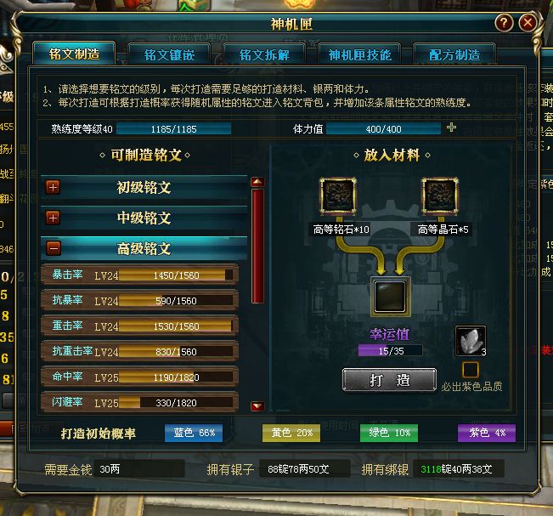
Task: Choose the 闪避率 LV25 inscription row
Action: click(139, 402)
